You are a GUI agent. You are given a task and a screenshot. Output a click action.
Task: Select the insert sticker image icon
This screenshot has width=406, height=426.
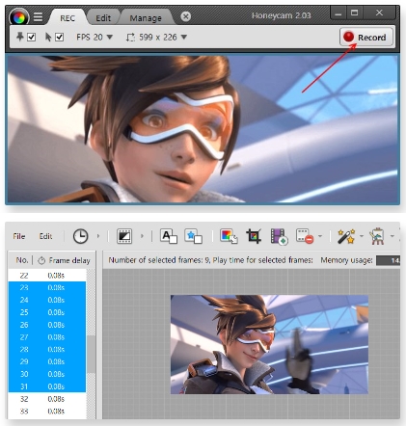[x=193, y=236]
